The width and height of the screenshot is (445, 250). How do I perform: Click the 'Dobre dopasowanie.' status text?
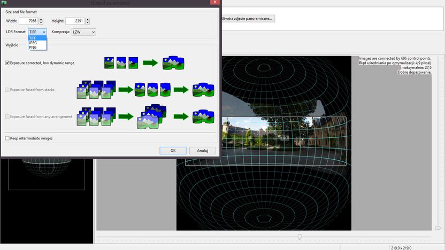tap(415, 72)
